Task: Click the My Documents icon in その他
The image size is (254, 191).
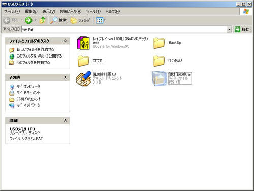Action: point(12,93)
